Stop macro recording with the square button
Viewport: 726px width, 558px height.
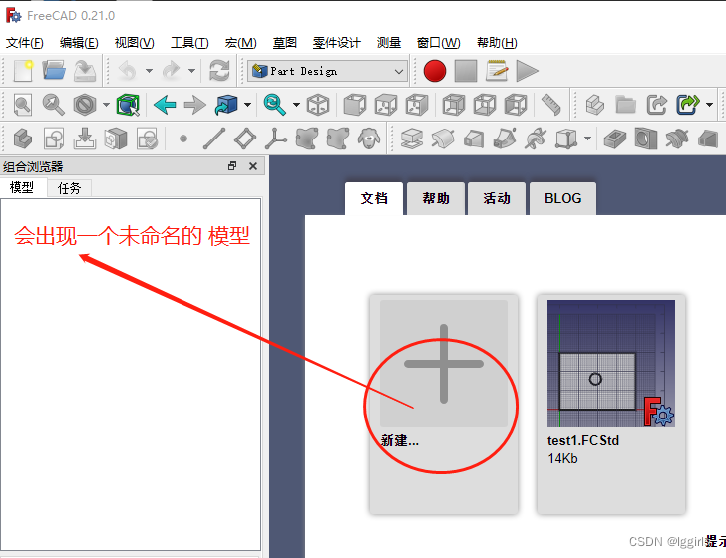(x=466, y=71)
